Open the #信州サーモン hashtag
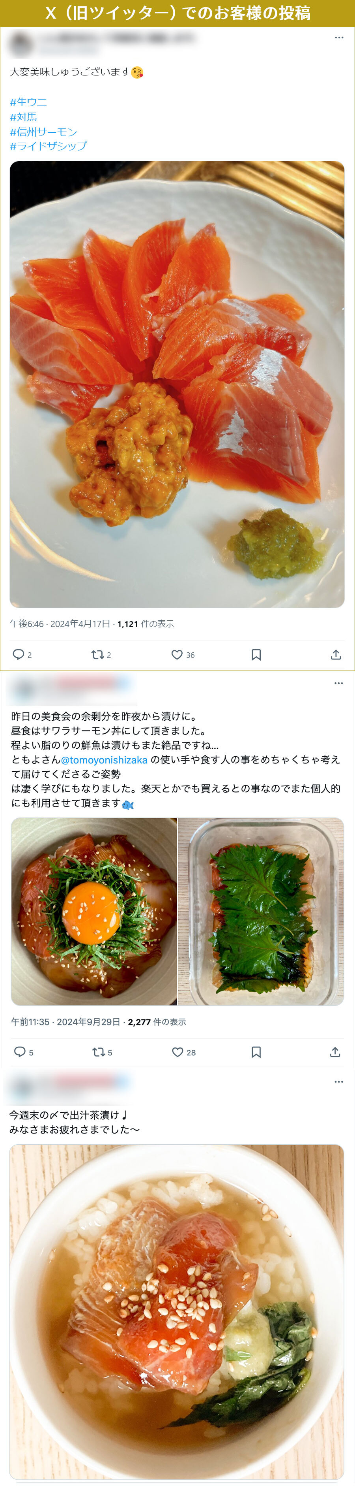 tap(43, 132)
